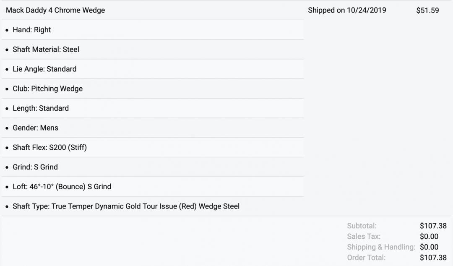Click the Shipping & Handling label
Viewport: 453px width, 266px height.
tap(381, 247)
